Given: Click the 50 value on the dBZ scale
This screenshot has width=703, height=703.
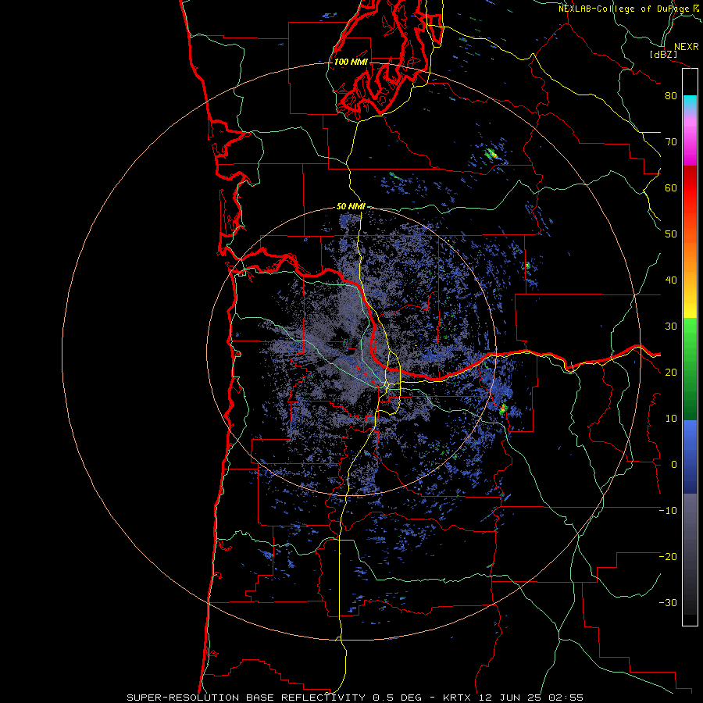Looking at the screenshot, I should (x=671, y=234).
